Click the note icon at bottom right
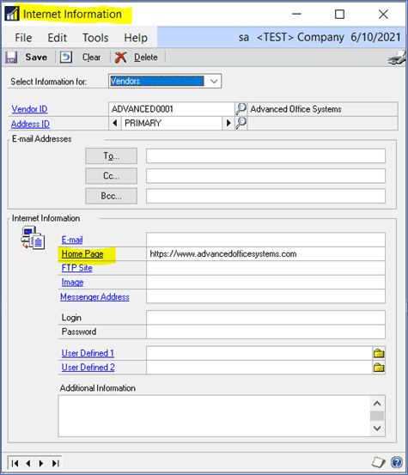The image size is (408, 475). pyautogui.click(x=379, y=462)
